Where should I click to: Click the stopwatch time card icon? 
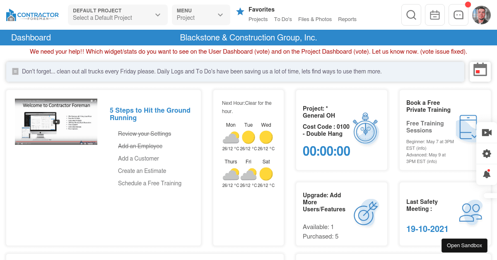pos(365,129)
